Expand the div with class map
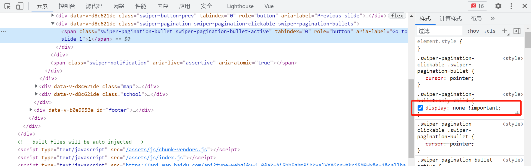 pos(36,86)
